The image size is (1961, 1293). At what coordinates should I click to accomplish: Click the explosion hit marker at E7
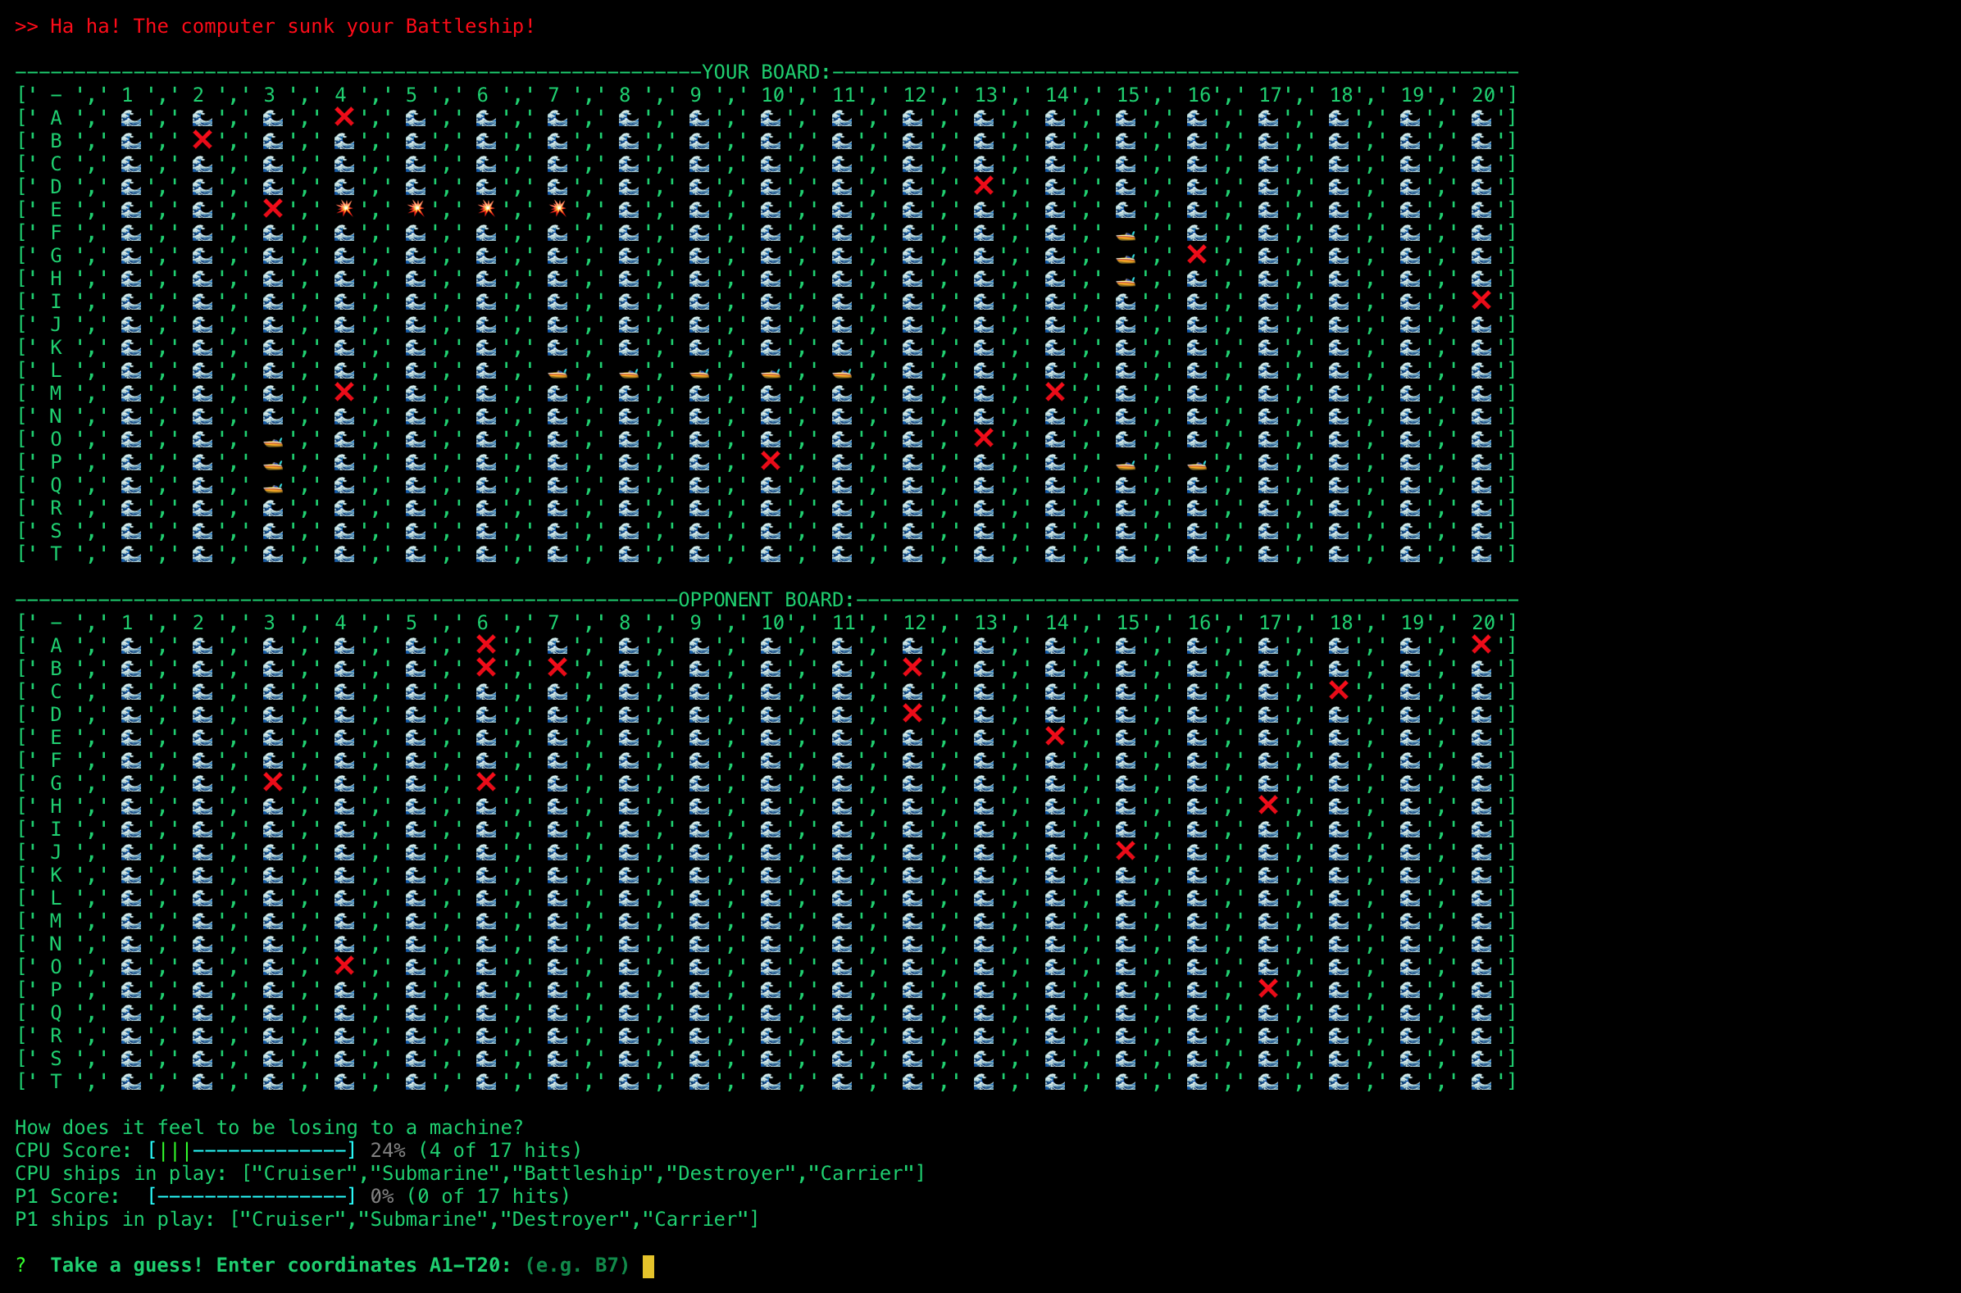tap(558, 208)
